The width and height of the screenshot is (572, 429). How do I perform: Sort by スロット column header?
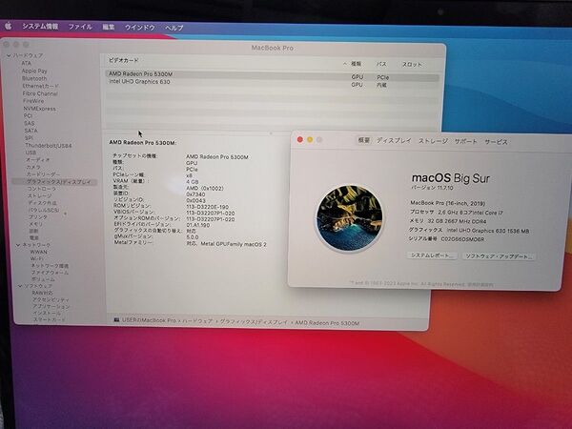[412, 64]
